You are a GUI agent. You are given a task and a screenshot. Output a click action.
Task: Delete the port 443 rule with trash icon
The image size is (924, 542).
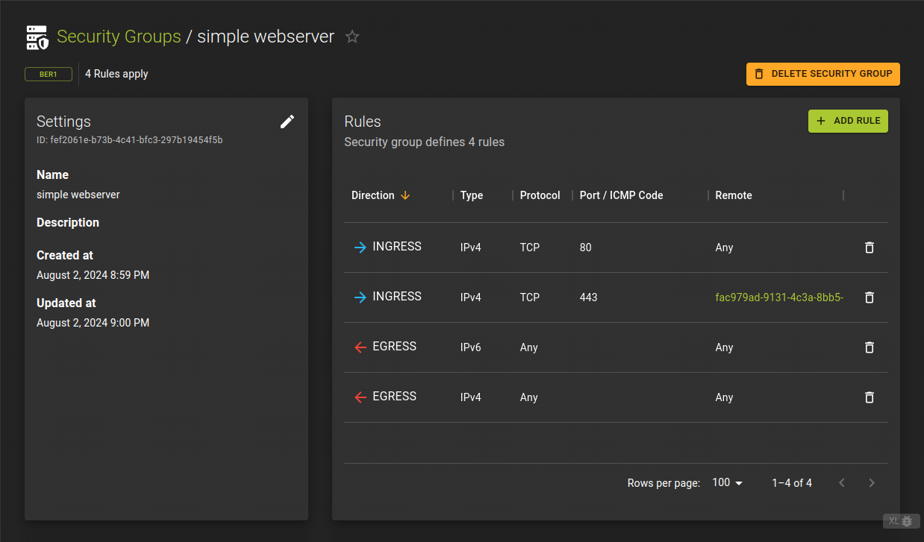click(x=869, y=297)
